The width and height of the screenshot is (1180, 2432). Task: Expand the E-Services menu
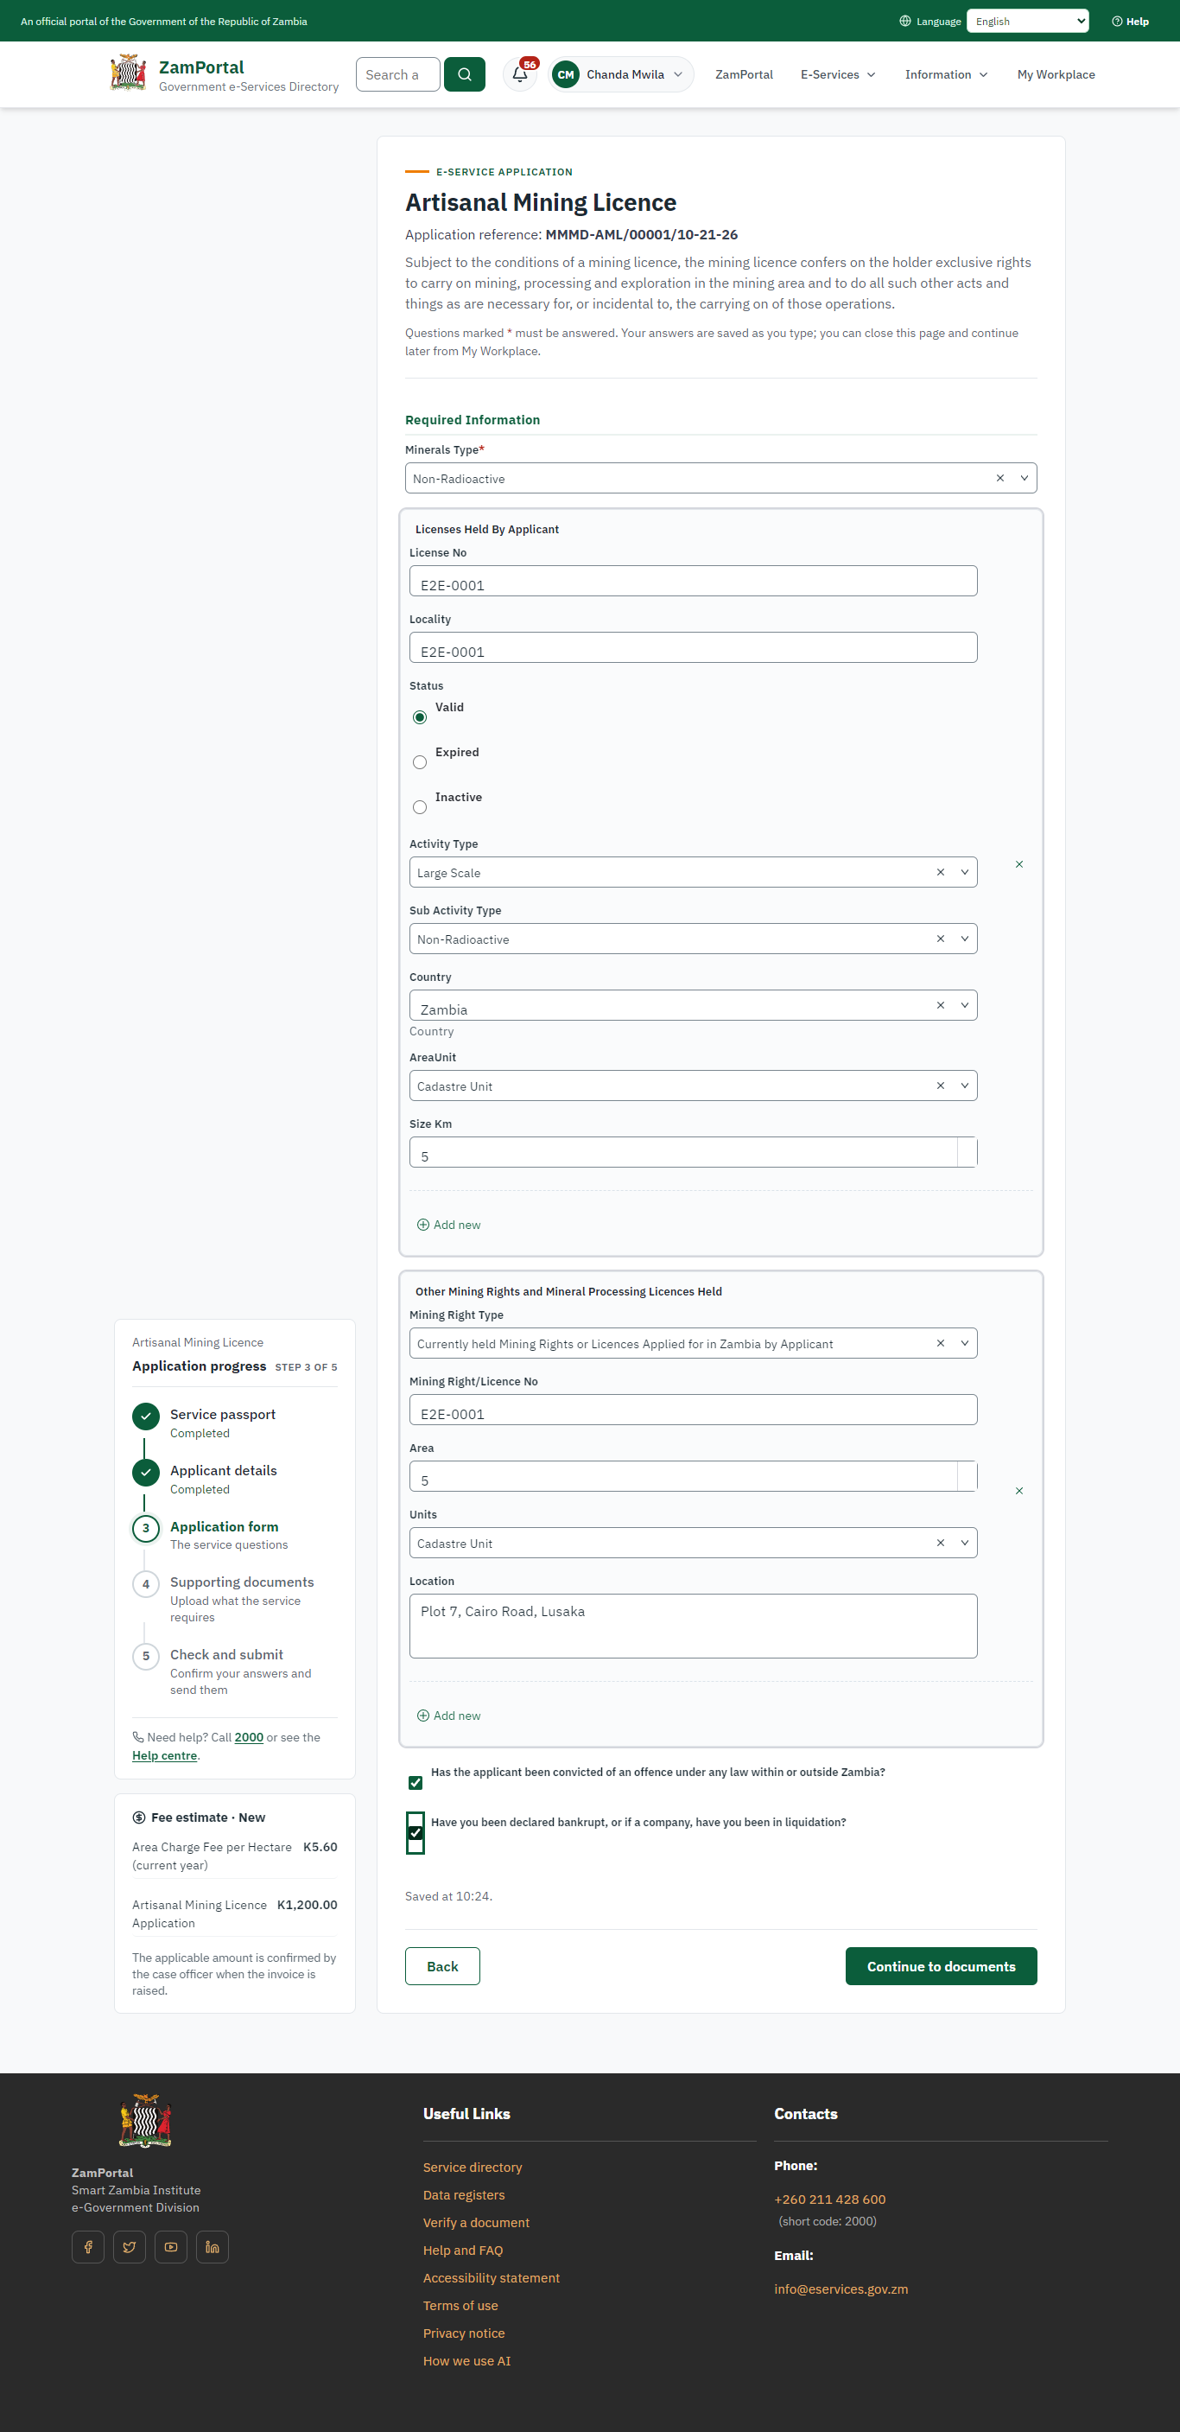(x=838, y=74)
